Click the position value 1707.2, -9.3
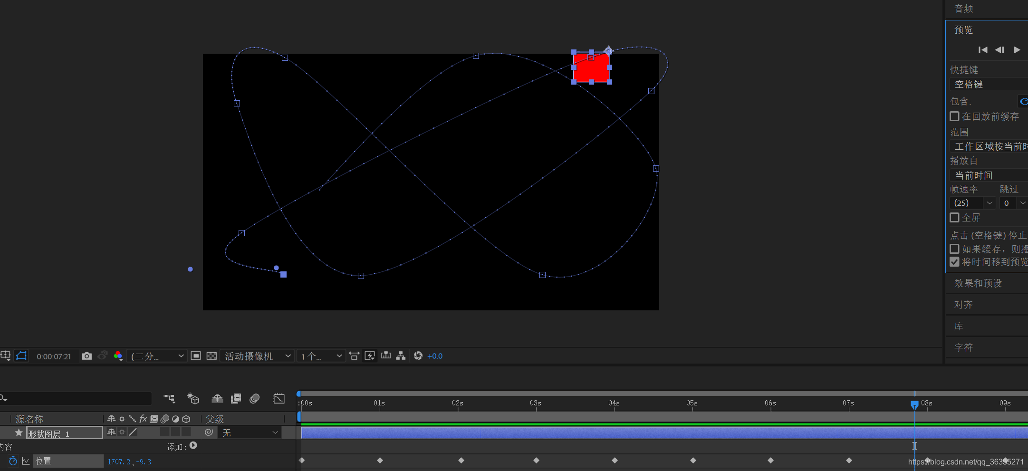 [129, 461]
